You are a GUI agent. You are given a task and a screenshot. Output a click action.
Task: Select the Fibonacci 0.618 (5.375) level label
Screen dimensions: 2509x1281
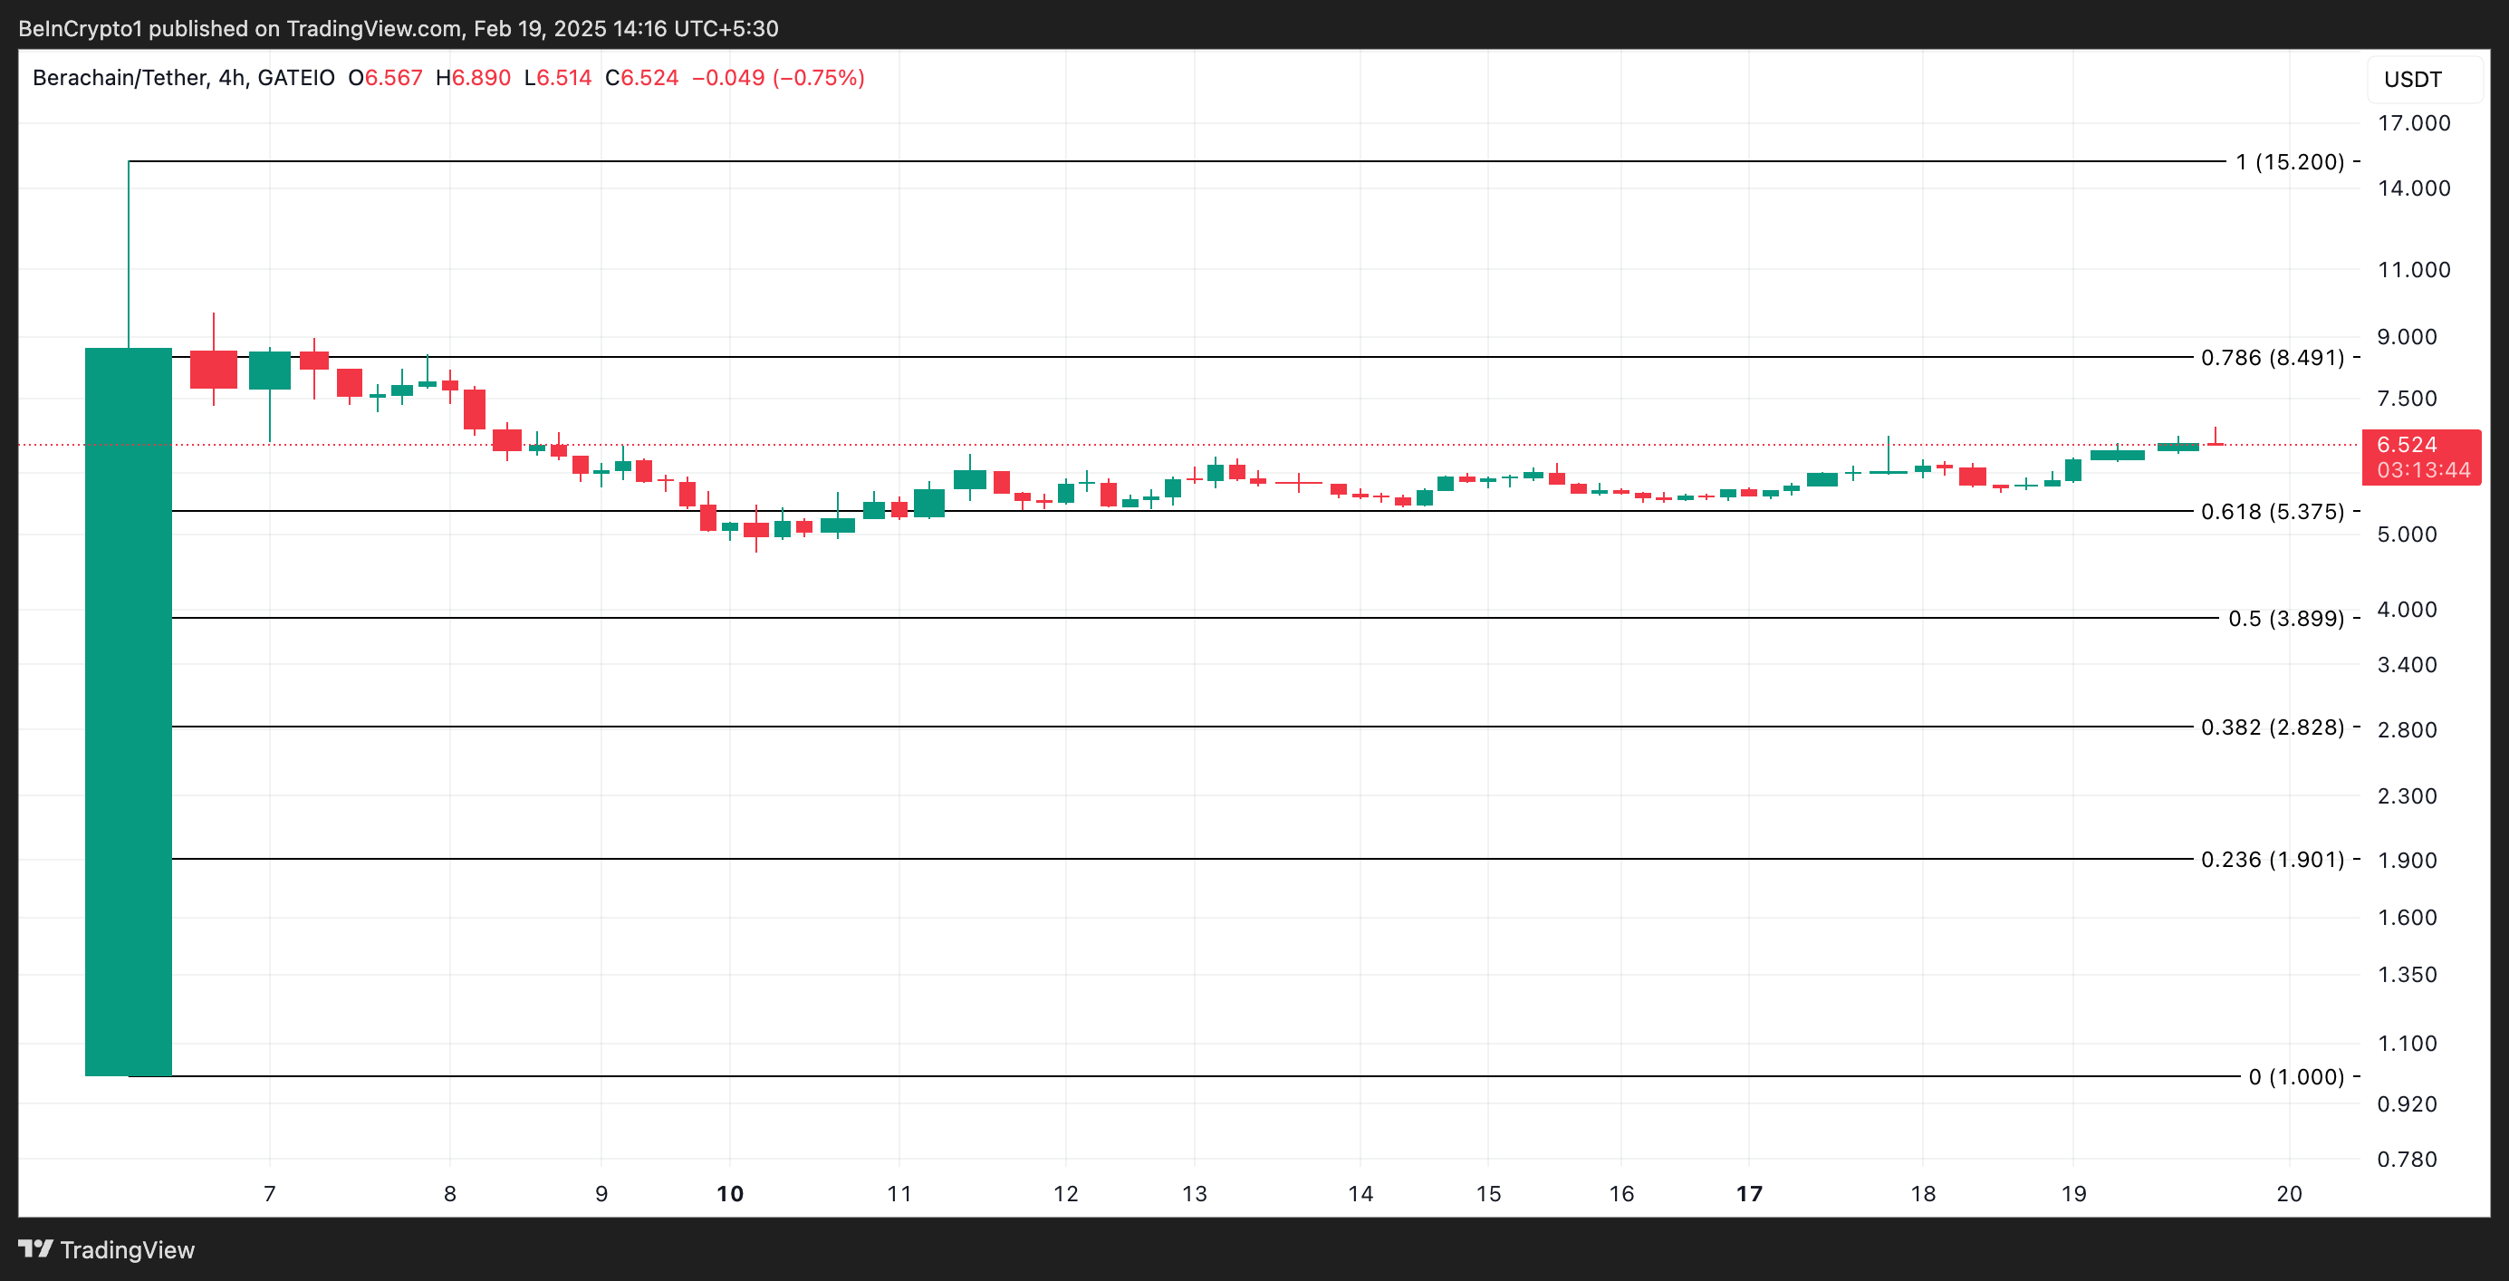click(x=2272, y=512)
